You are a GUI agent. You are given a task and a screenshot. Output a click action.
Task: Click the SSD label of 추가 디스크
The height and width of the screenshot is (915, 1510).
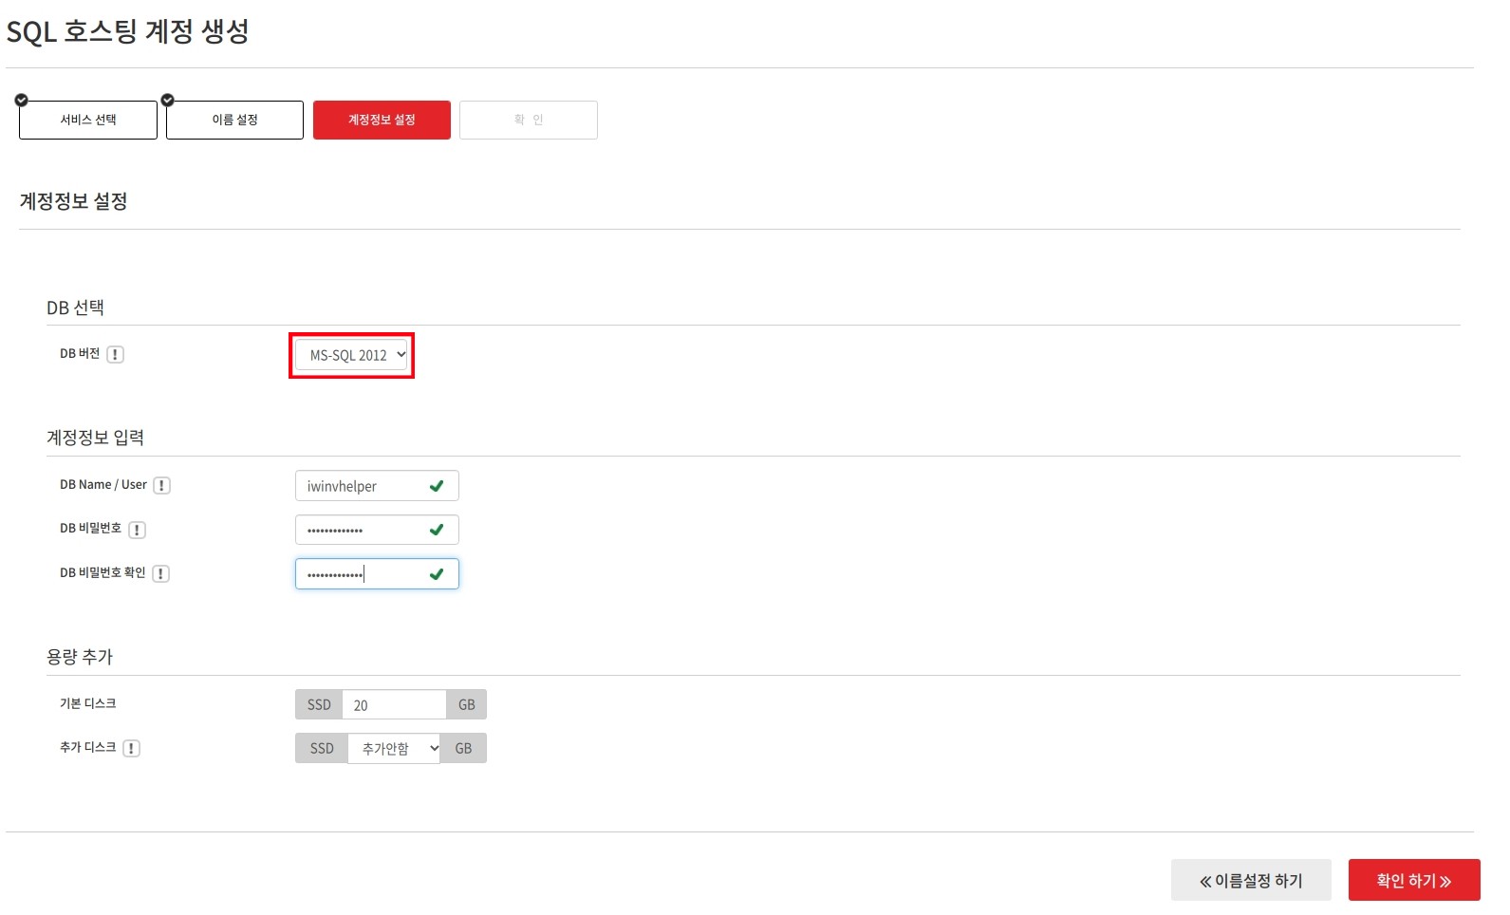[322, 748]
